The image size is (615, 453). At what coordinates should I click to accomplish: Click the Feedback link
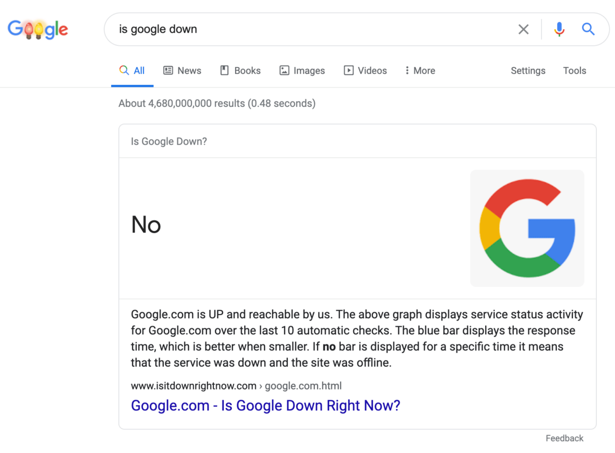[564, 438]
